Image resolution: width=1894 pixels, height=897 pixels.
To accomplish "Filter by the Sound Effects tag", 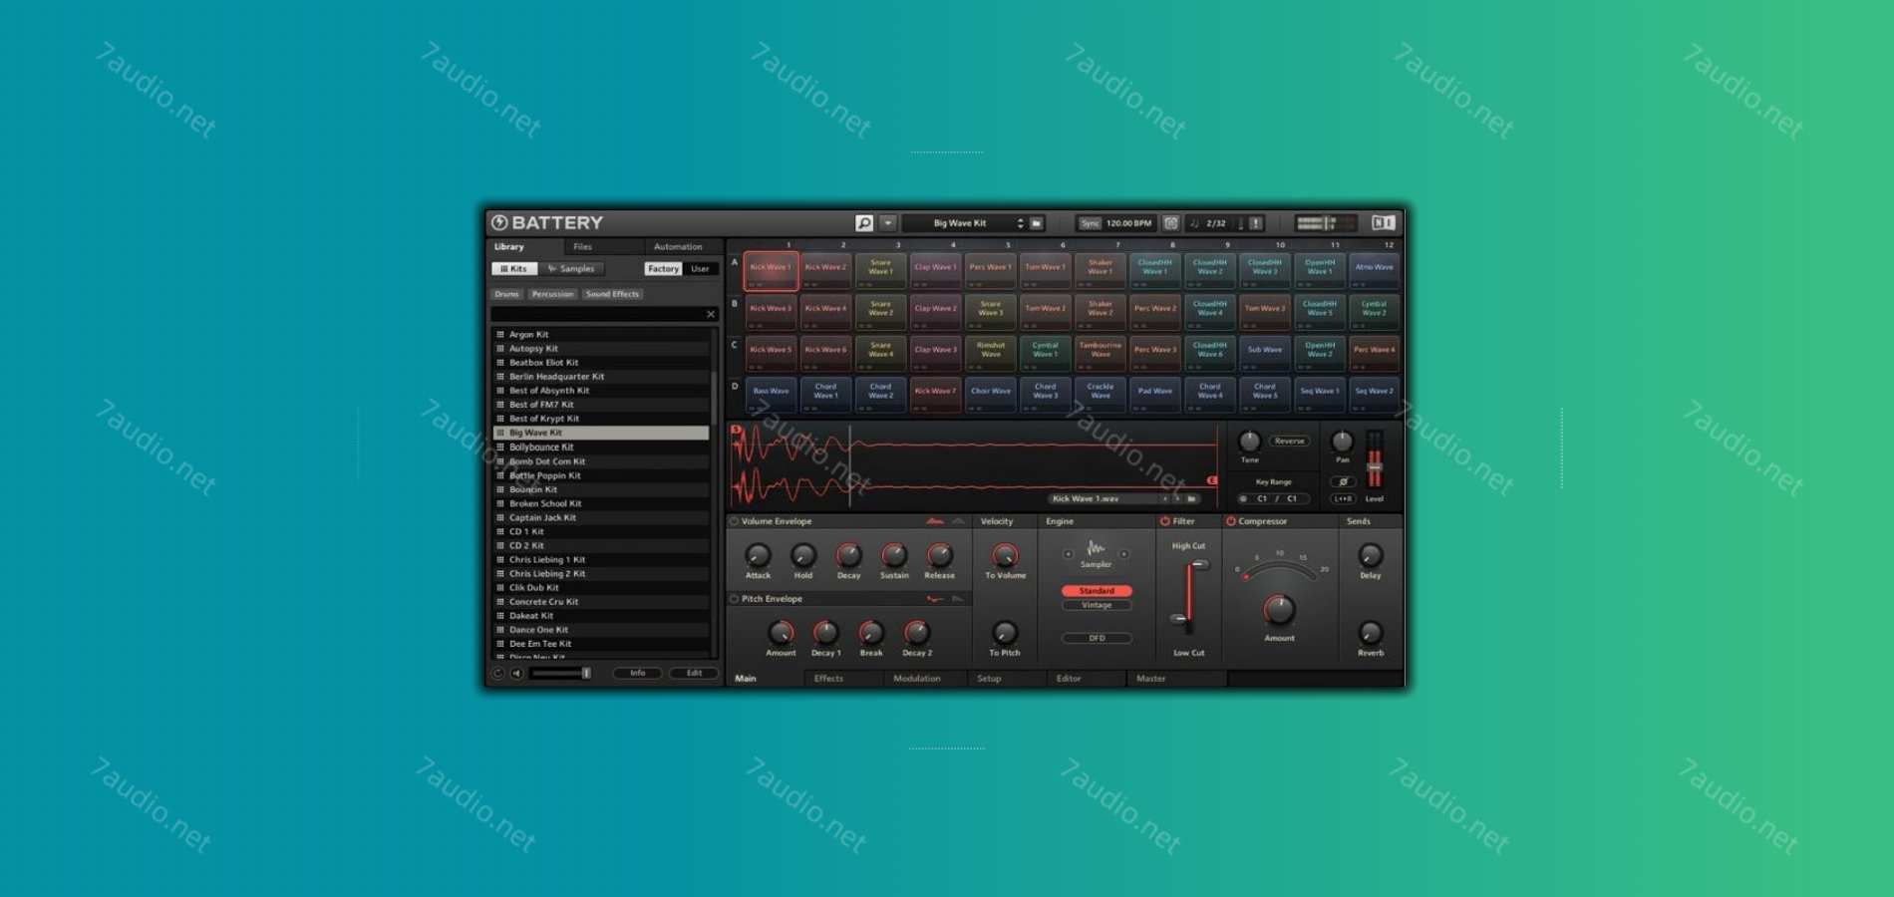I will click(x=612, y=294).
